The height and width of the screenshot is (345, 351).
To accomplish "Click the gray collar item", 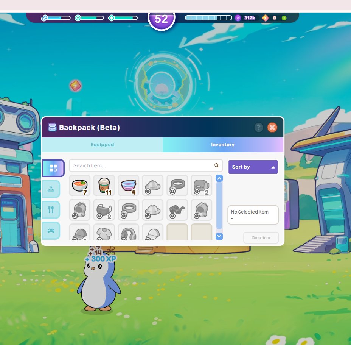I will tap(177, 185).
